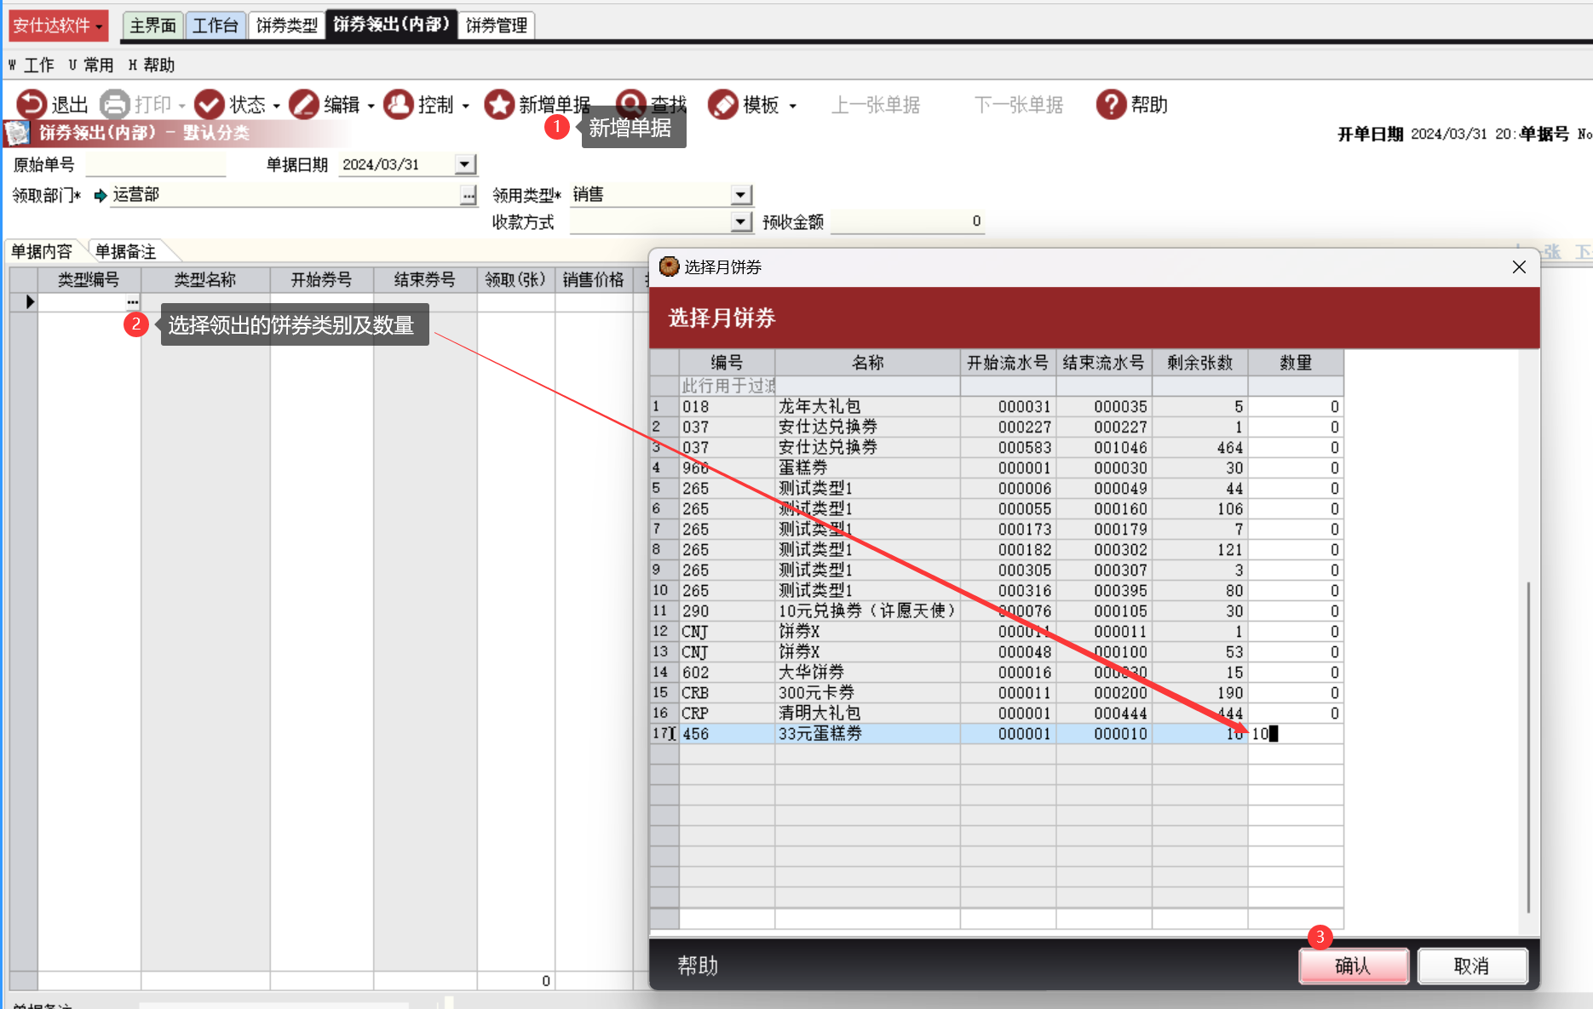Click the 新增单据 star icon
This screenshot has height=1009, width=1593.
pos(499,105)
